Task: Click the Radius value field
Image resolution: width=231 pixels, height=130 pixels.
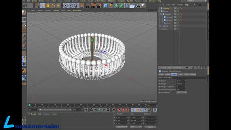Action: [x=181, y=81]
